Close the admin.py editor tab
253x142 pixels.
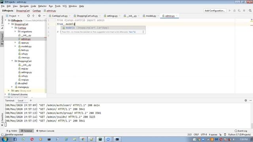pos(177,16)
